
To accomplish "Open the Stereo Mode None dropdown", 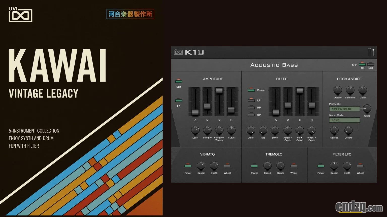I will (344, 120).
